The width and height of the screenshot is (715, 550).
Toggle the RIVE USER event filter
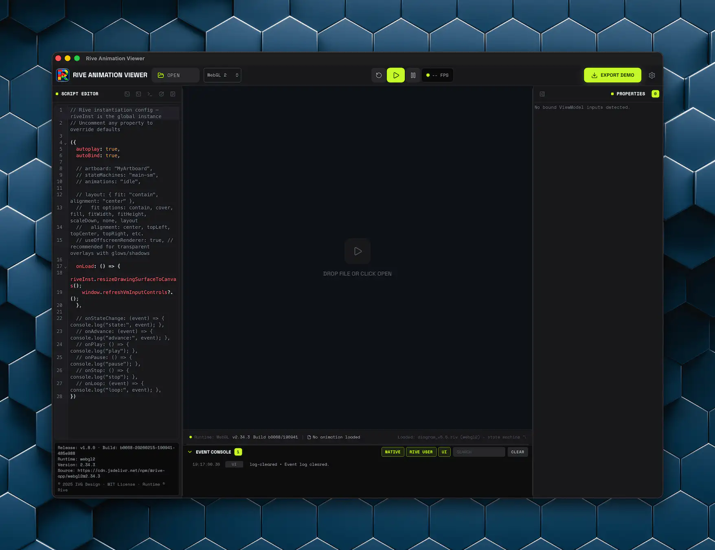point(421,452)
